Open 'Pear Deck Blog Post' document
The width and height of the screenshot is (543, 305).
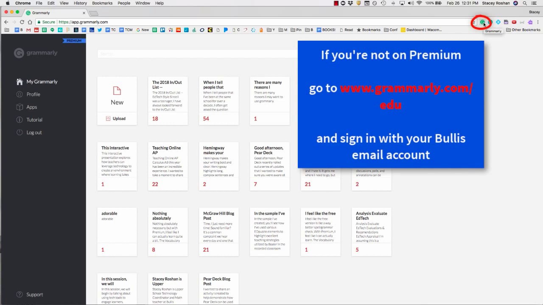[219, 289]
